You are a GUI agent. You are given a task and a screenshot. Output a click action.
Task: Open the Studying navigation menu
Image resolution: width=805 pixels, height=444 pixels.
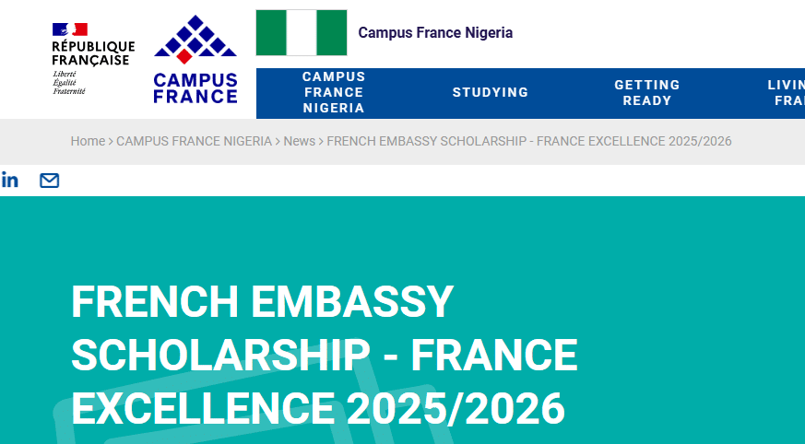point(491,92)
